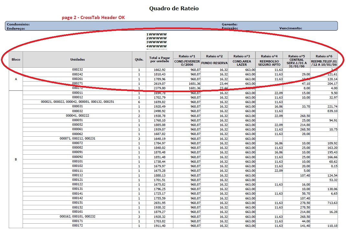
Task: Select units row '000021, 000022, 000042, 000081, 000132, 000251'
Action: coord(78,102)
